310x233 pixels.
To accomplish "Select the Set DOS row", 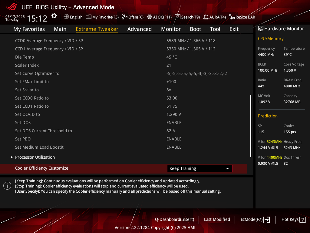I will pyautogui.click(x=124, y=123).
